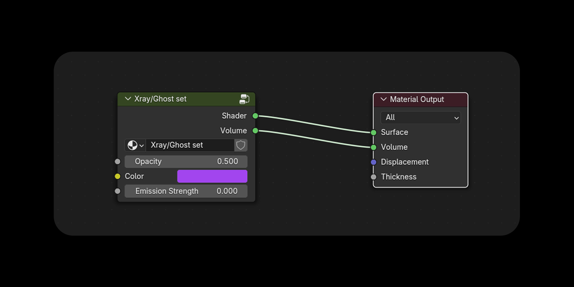This screenshot has width=574, height=287.
Task: Open the All target dropdown
Action: pyautogui.click(x=420, y=117)
